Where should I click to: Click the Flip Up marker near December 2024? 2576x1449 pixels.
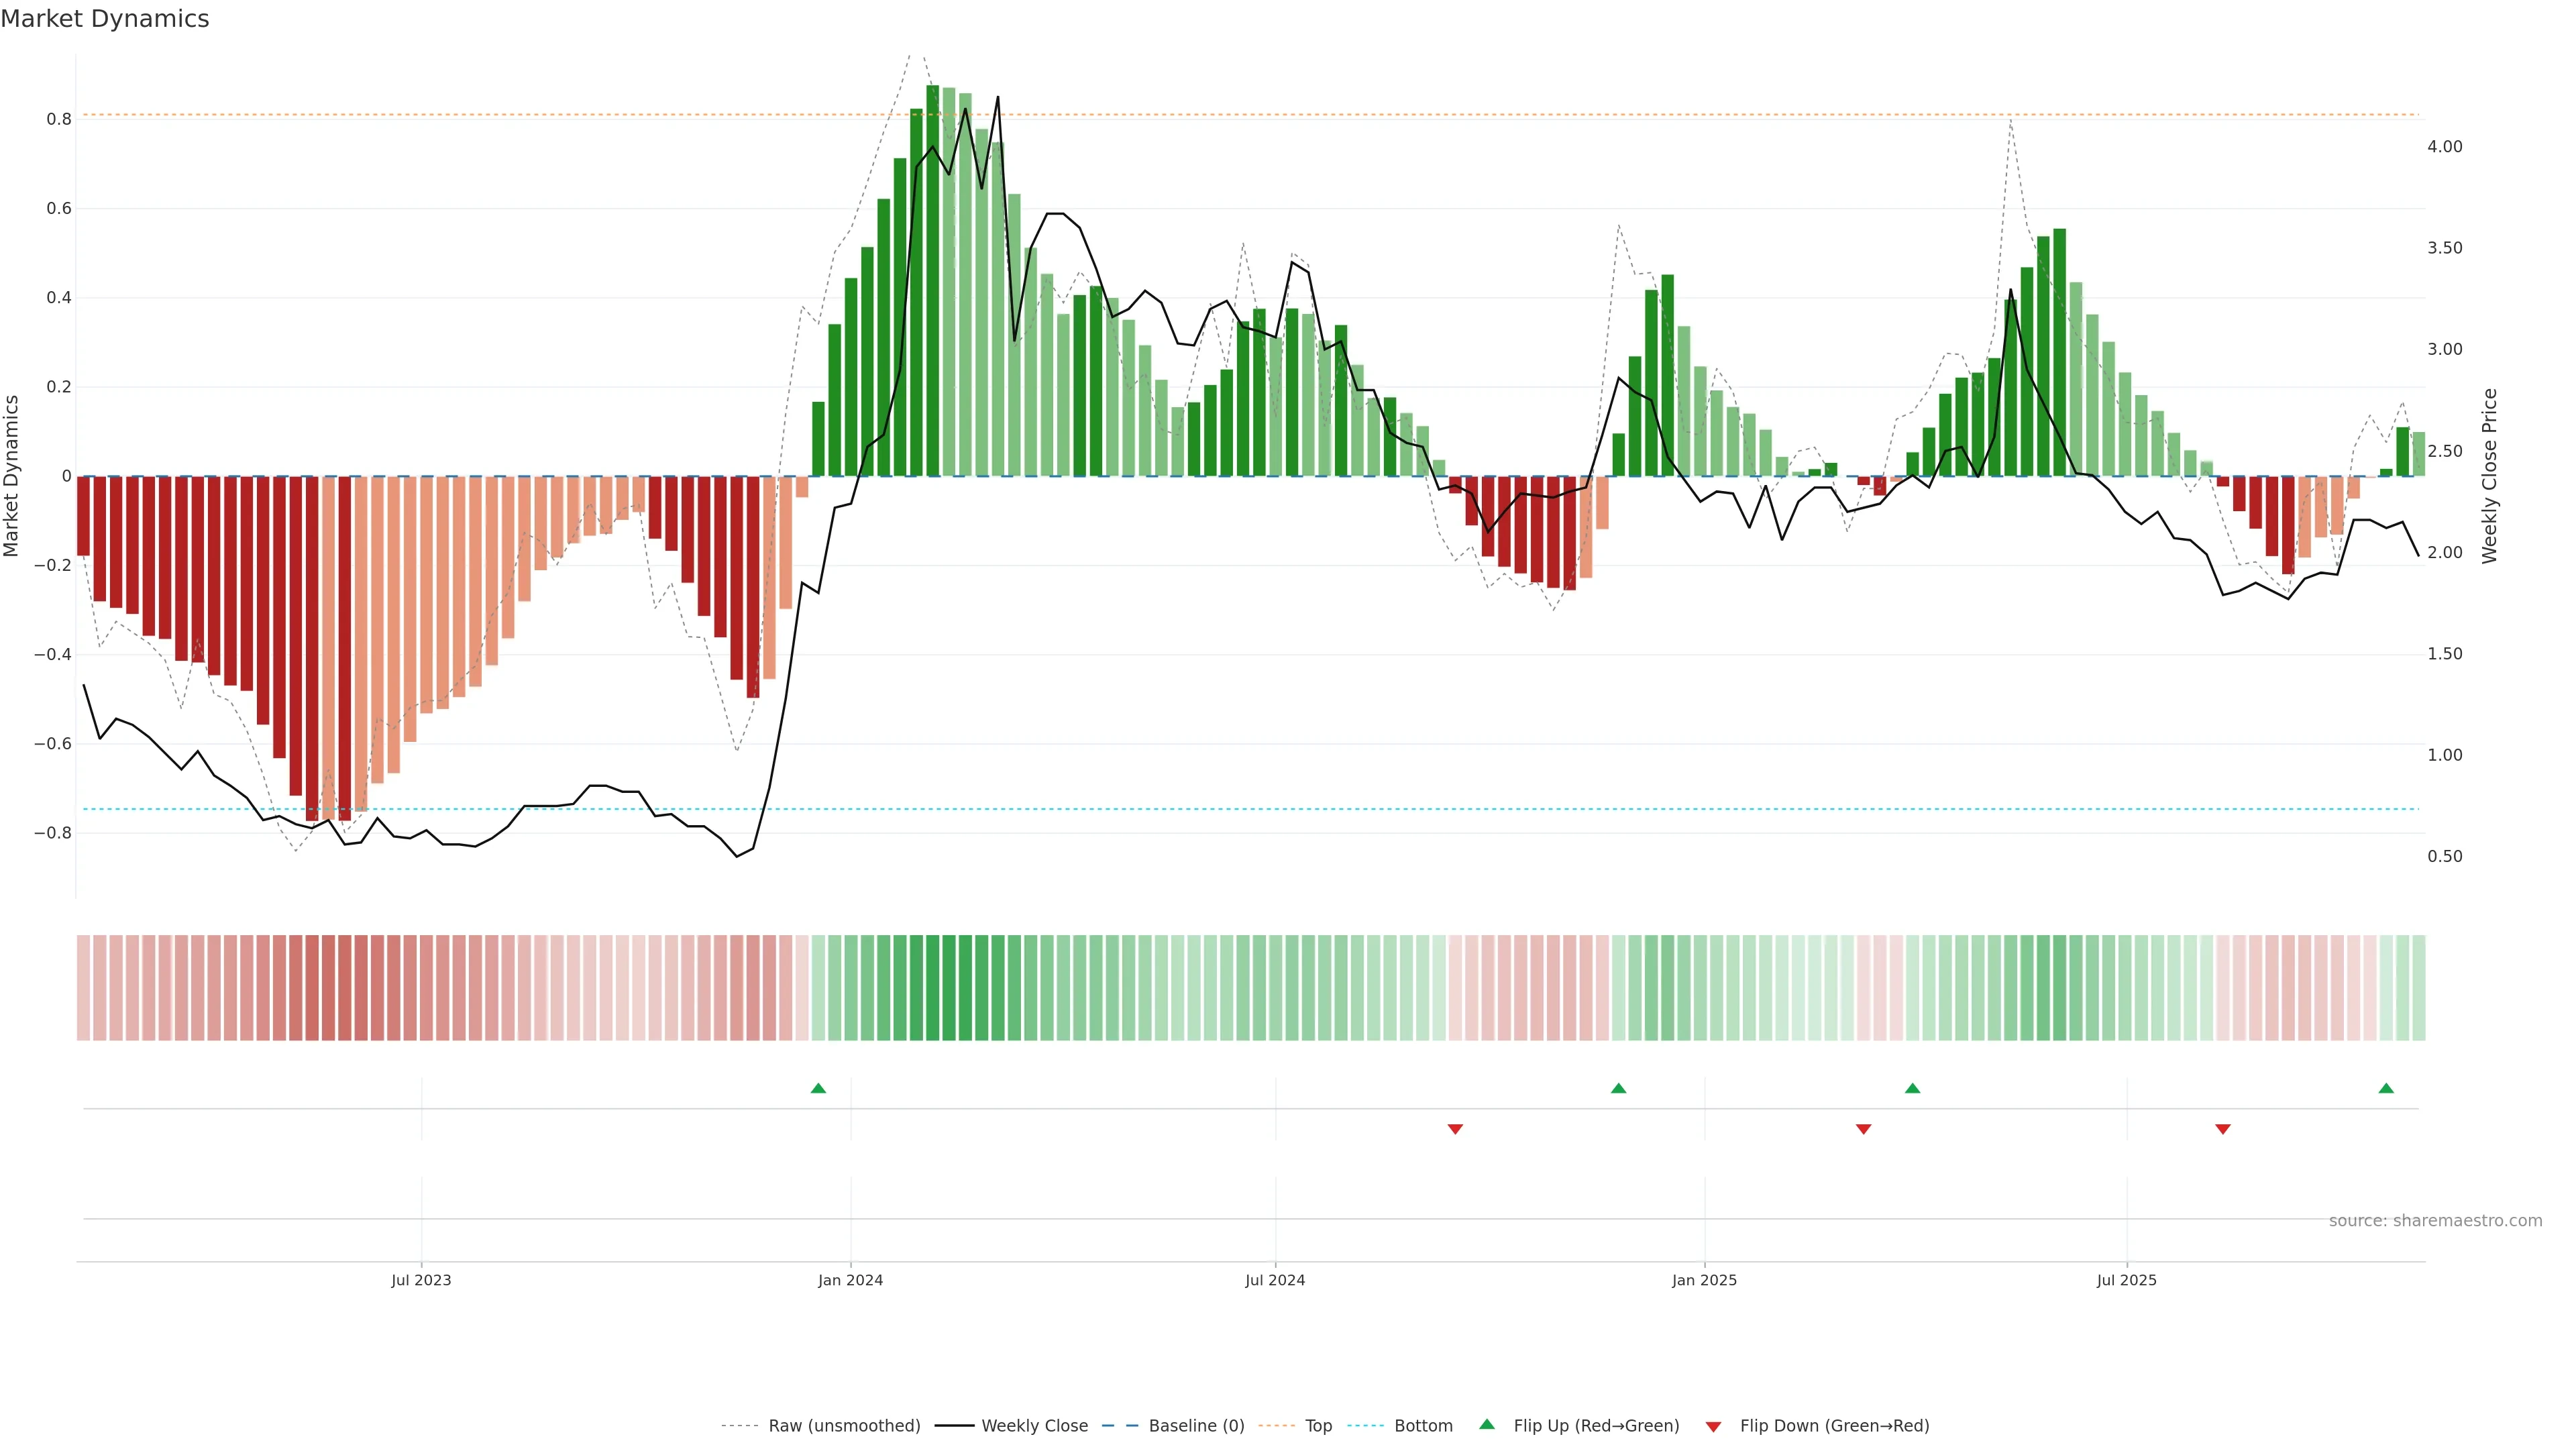click(1618, 1088)
